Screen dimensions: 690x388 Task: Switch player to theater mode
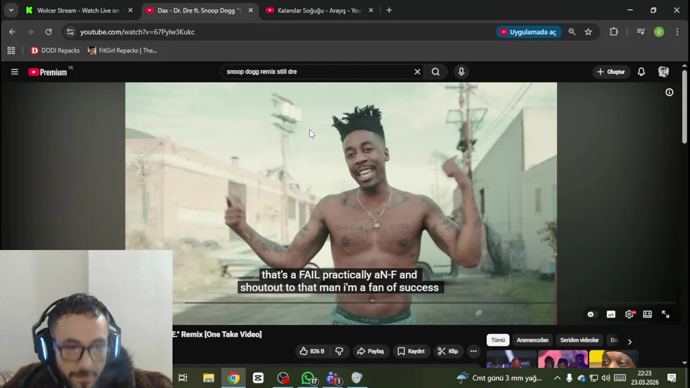647,314
